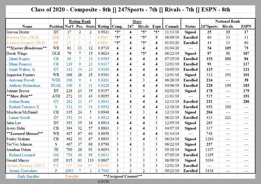Image resolution: width=261 pixels, height=184 pixels.
Task: Select the Name column header
Action: [27, 26]
